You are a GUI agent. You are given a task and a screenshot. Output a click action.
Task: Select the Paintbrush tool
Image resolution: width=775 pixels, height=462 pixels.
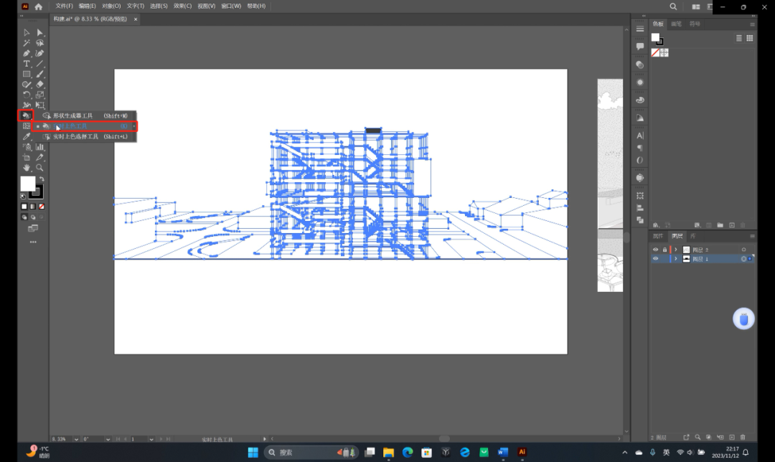point(40,74)
